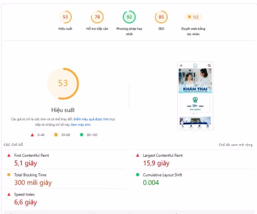
Task: Click the red triangle 0–49 legend marker
Action: click(x=32, y=135)
